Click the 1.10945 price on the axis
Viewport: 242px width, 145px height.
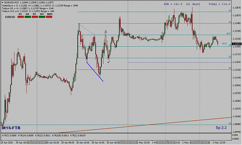click(x=237, y=85)
